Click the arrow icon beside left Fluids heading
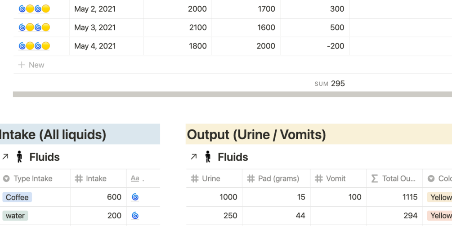The width and height of the screenshot is (452, 226). click(5, 157)
